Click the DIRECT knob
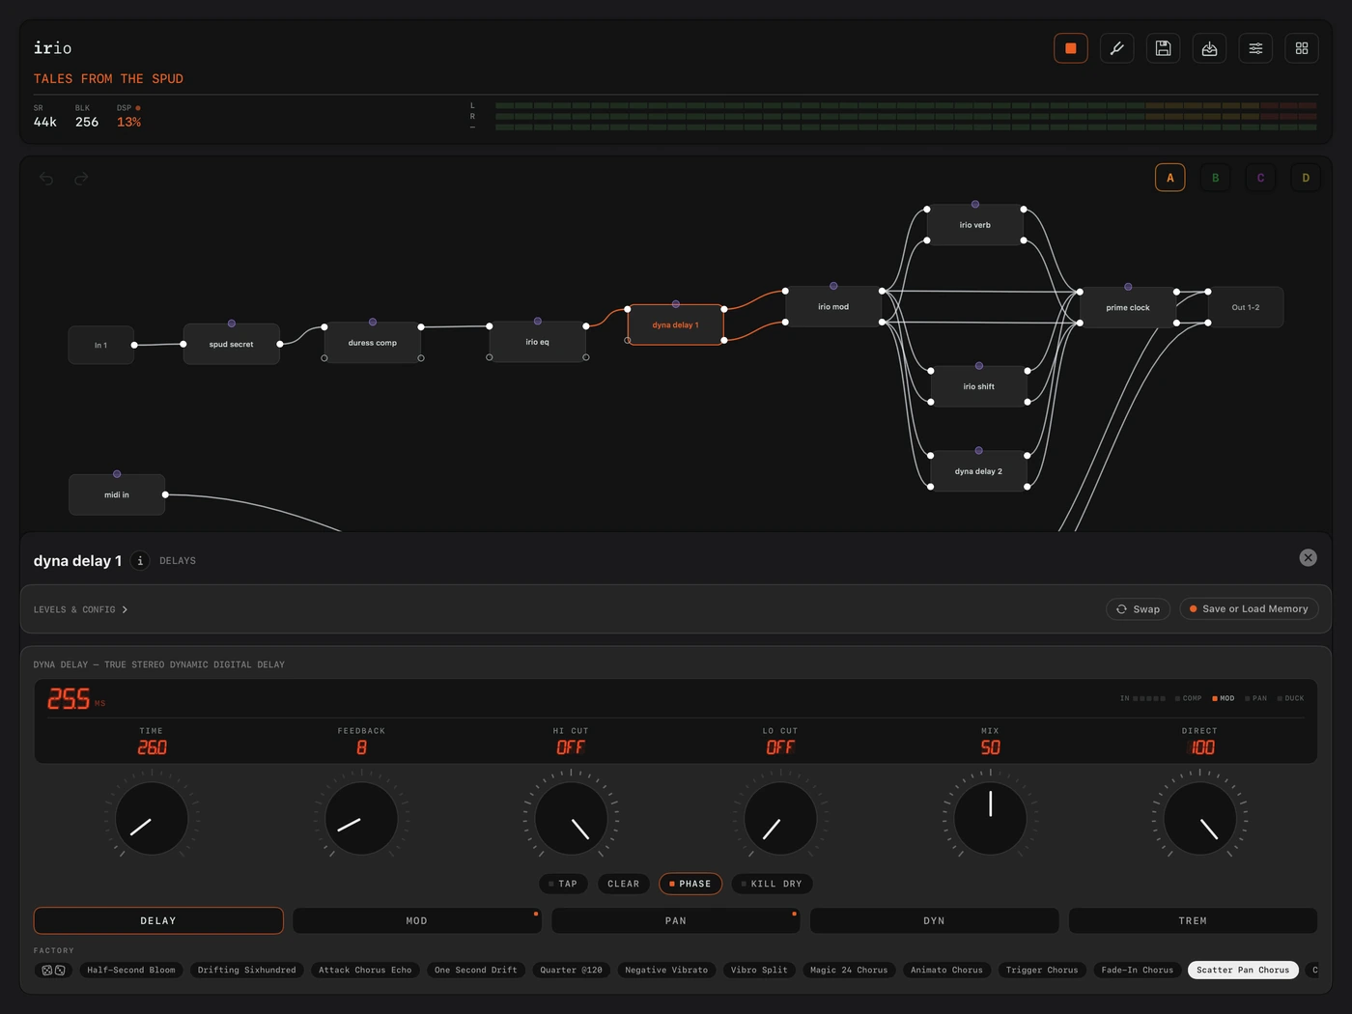The width and height of the screenshot is (1352, 1014). pyautogui.click(x=1199, y=818)
